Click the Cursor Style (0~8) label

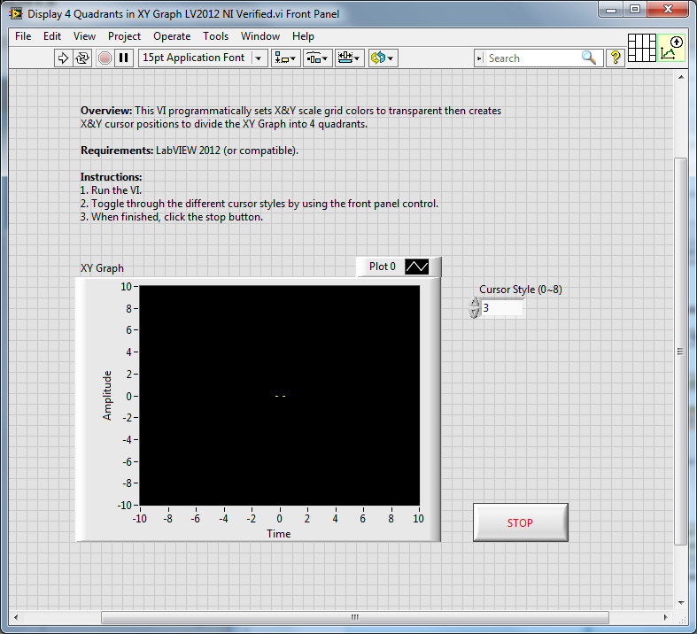pos(521,290)
